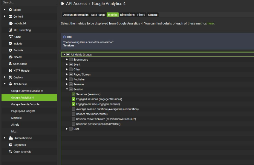Click the Speed gauge icon

pyautogui.click(x=10, y=57)
